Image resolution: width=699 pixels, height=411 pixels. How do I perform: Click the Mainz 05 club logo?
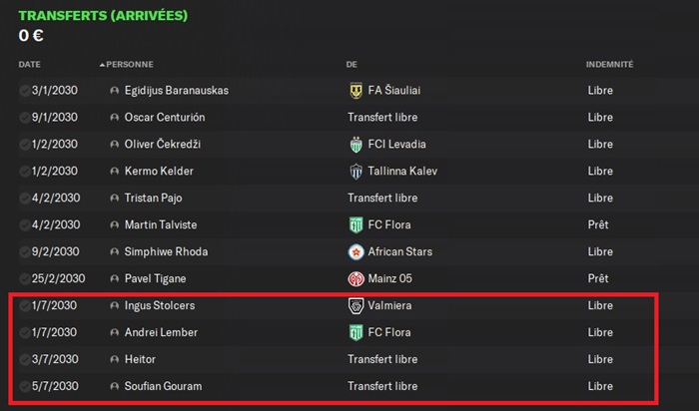coord(355,278)
